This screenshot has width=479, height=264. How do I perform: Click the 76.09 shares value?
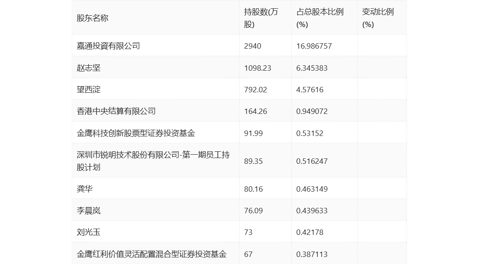253,210
